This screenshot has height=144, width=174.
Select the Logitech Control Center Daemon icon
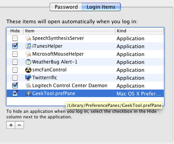[x=28, y=86]
